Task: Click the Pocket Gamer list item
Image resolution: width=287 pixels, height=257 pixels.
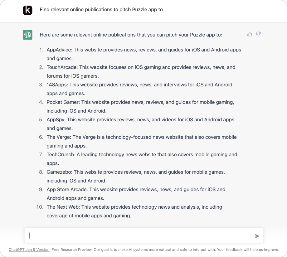Action: tap(140, 106)
